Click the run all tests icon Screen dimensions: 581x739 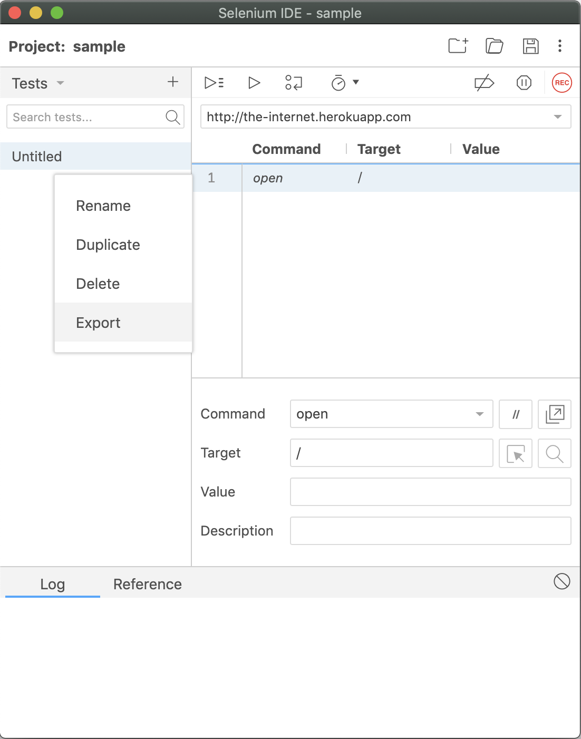(x=214, y=83)
